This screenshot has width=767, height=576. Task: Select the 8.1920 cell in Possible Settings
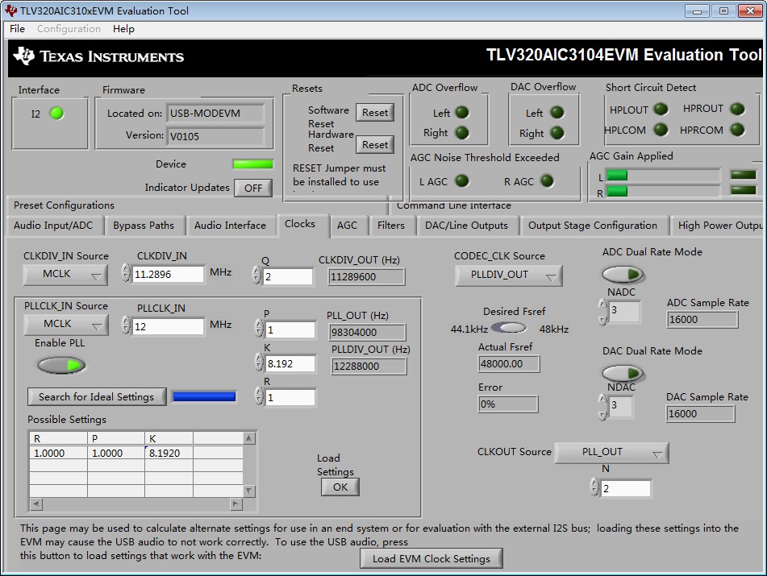click(x=169, y=453)
